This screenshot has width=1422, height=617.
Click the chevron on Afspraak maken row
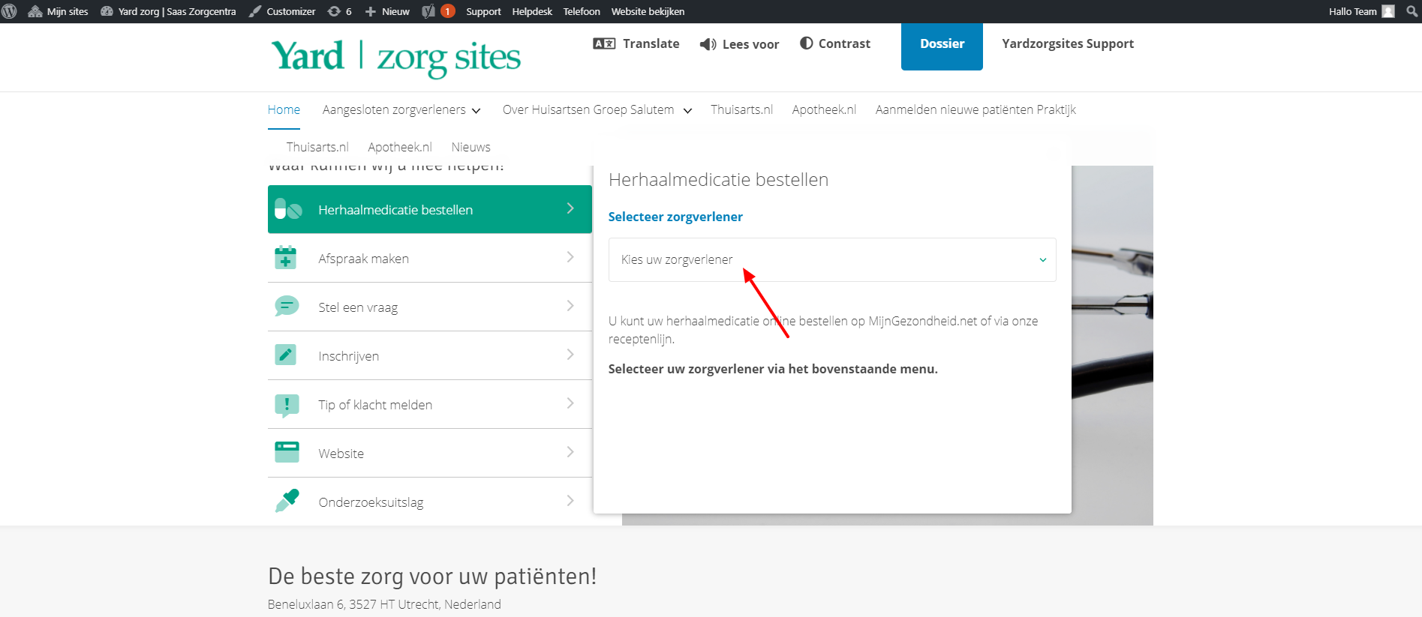[x=570, y=257]
